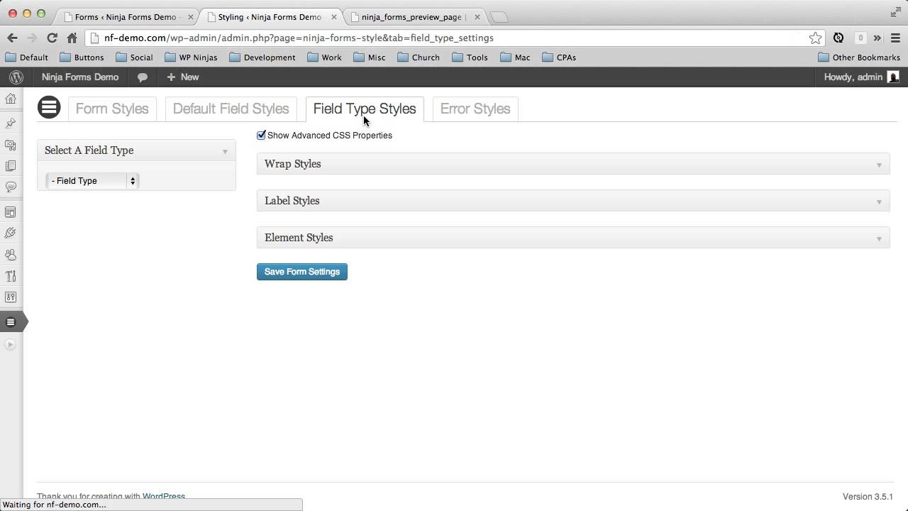Open the Buttons bookmarks folder
The height and width of the screenshot is (511, 908).
(x=82, y=57)
